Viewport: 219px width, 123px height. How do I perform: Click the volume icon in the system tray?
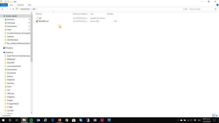(192, 120)
